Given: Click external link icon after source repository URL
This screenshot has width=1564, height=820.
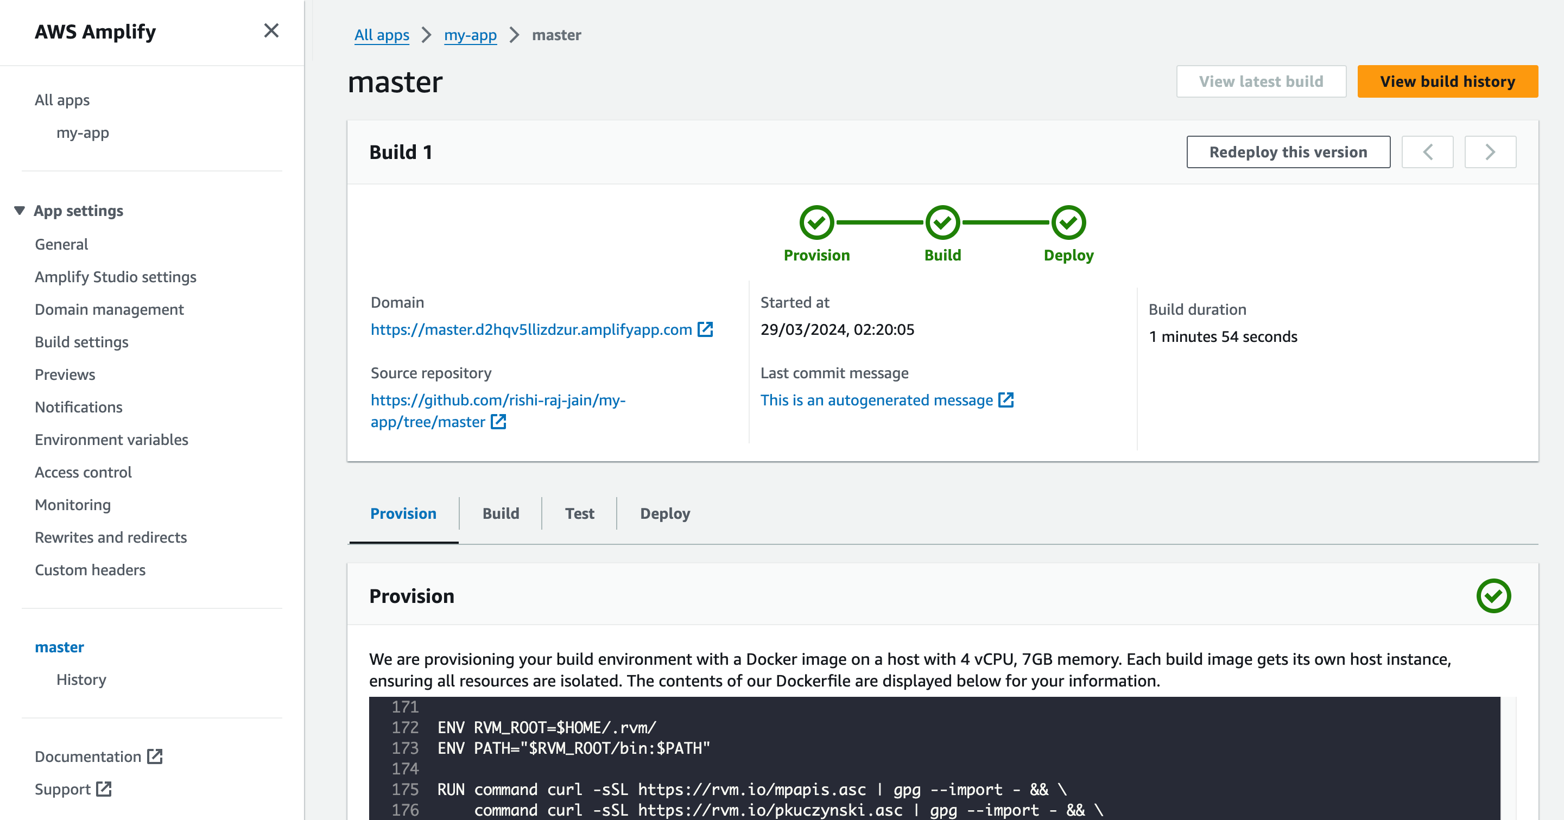Looking at the screenshot, I should pyautogui.click(x=498, y=422).
